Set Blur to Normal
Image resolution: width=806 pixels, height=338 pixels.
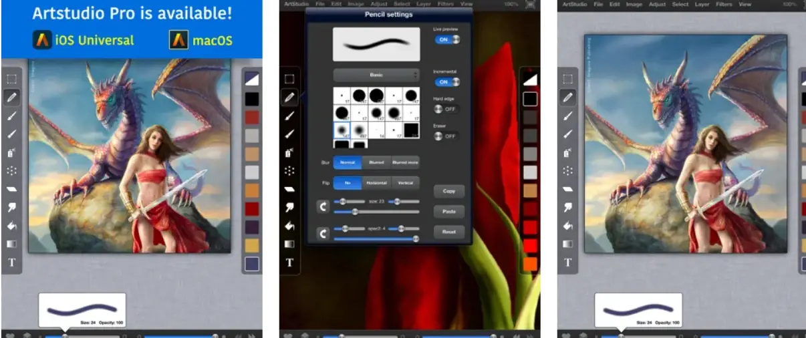(x=348, y=162)
